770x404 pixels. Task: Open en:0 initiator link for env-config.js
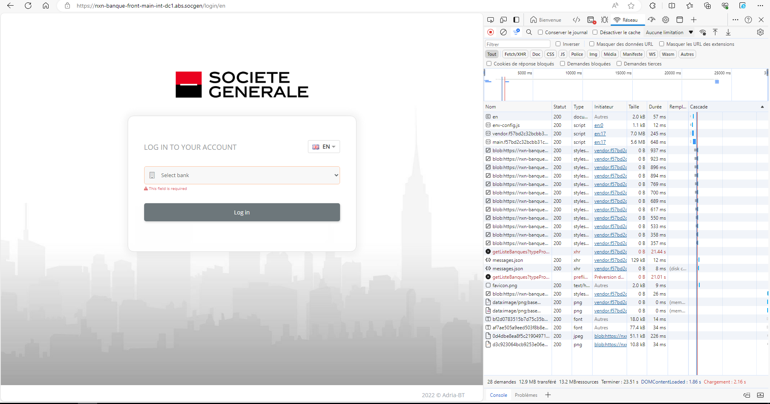tap(599, 125)
